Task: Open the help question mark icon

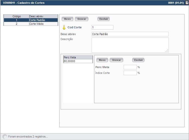Action: (x=187, y=3)
